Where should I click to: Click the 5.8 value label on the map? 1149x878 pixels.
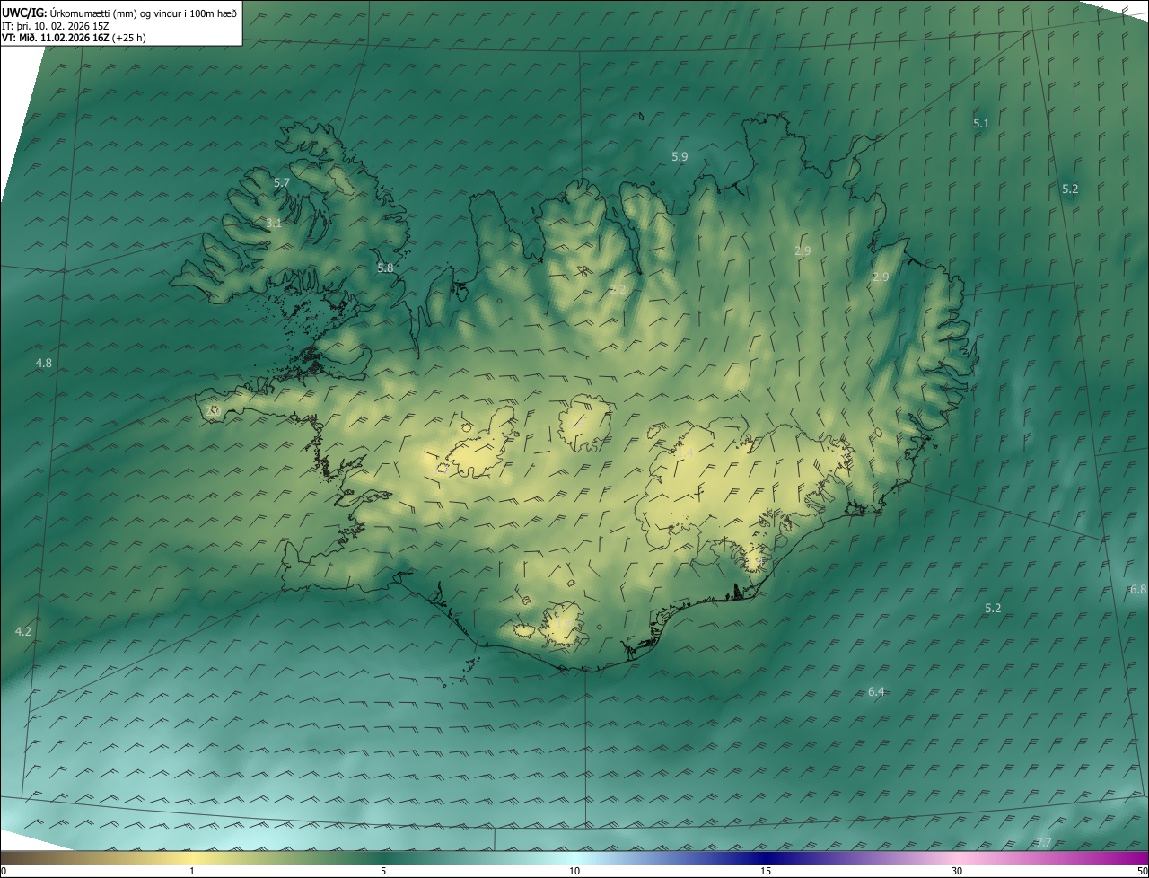pos(385,268)
